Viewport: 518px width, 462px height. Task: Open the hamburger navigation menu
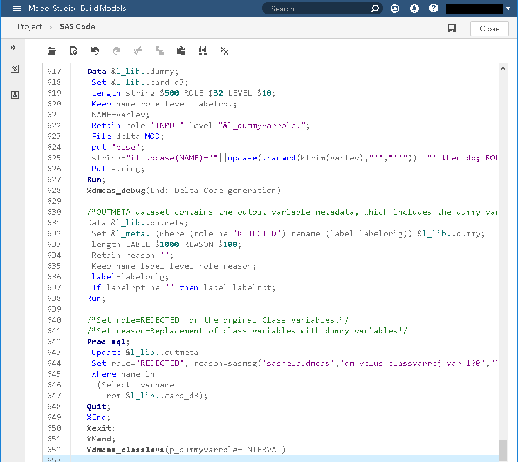click(x=15, y=8)
